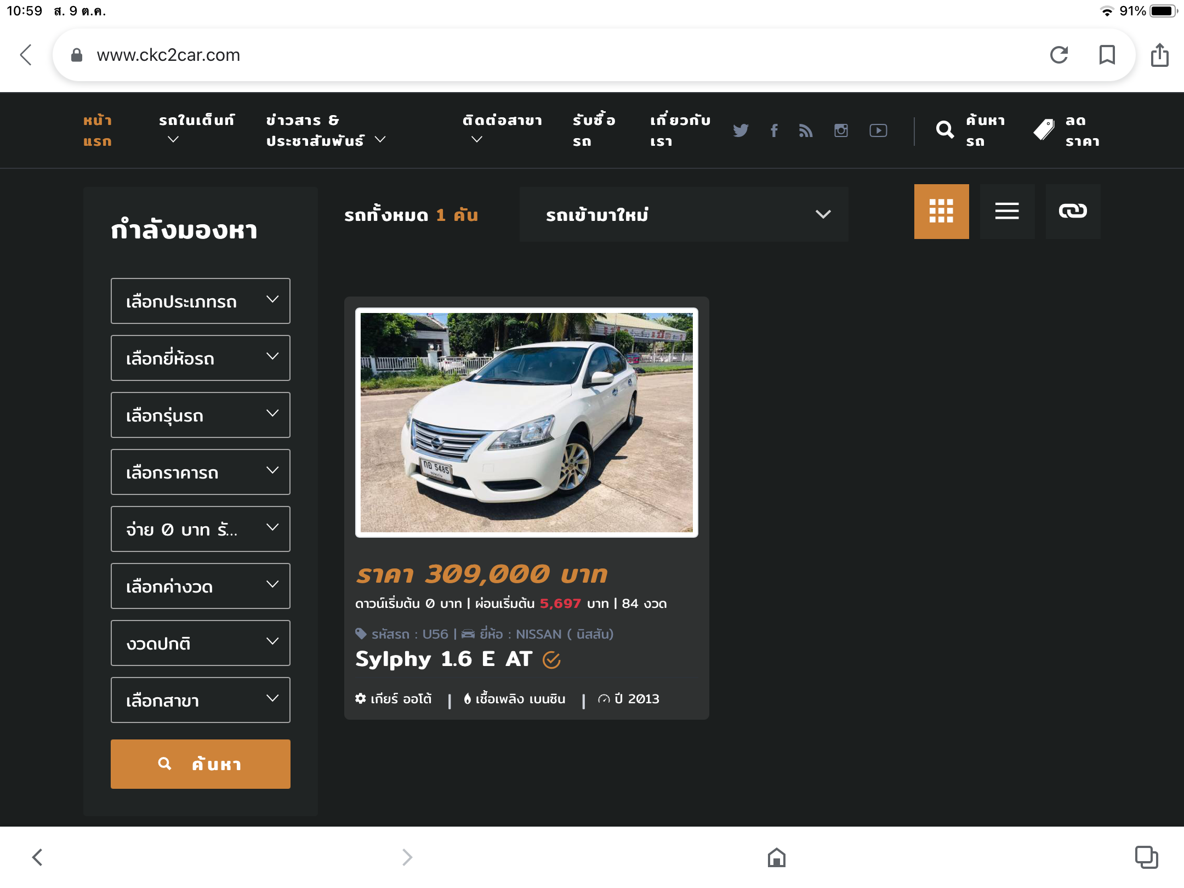
Task: Reload the page in browser
Action: pyautogui.click(x=1059, y=55)
